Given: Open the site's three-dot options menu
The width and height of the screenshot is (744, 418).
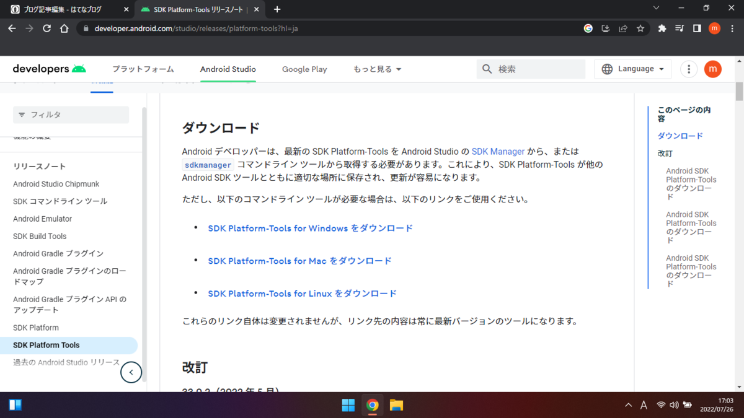Looking at the screenshot, I should pyautogui.click(x=689, y=69).
